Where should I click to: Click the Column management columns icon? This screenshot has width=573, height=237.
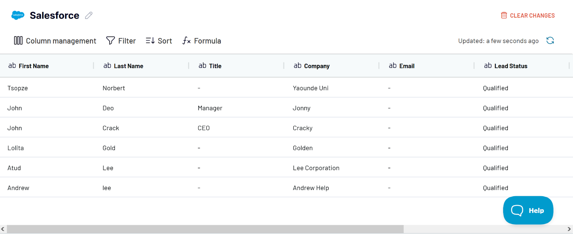(18, 40)
